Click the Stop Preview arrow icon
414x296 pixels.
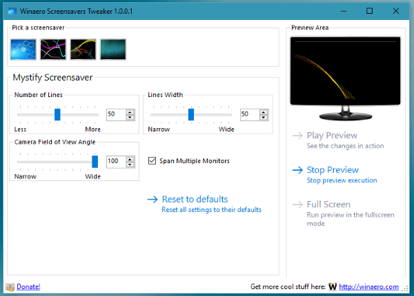coord(297,170)
